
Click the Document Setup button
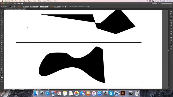73,7
